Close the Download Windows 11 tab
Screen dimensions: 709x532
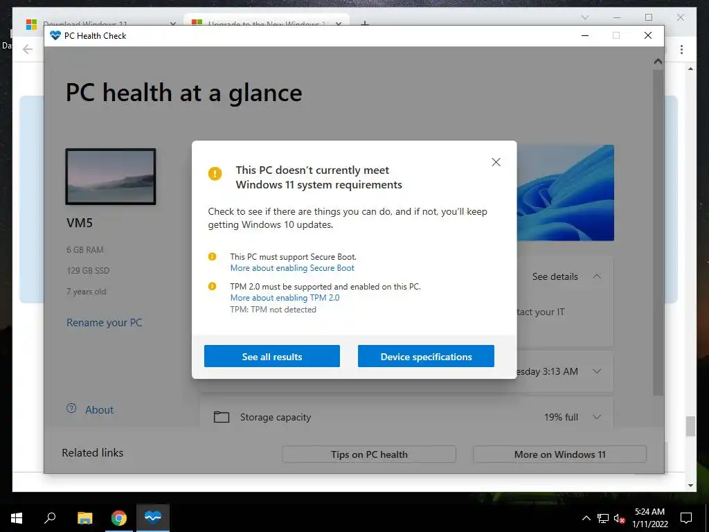click(172, 24)
